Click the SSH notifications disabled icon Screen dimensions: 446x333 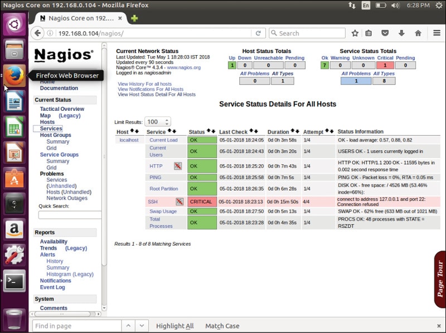click(180, 202)
